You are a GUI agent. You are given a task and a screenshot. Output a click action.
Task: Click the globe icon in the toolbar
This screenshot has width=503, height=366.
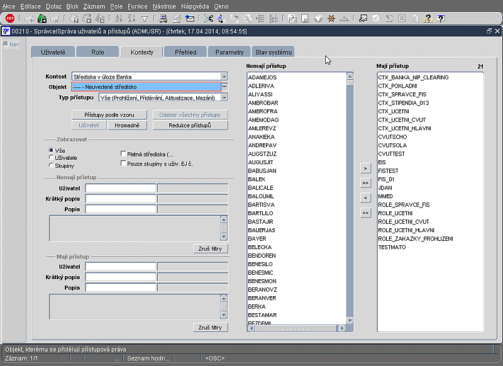click(x=318, y=19)
